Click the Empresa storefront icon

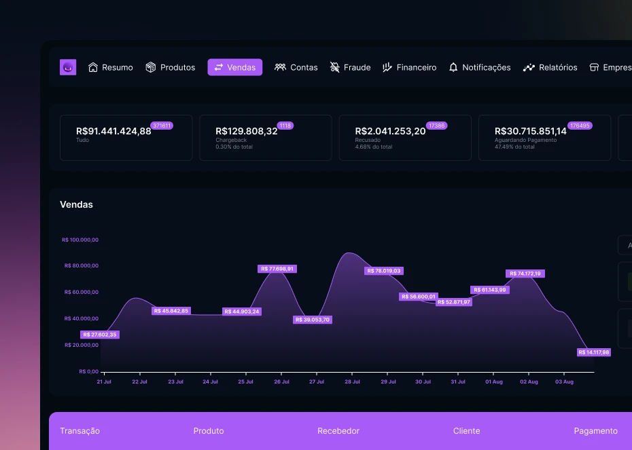[x=594, y=67]
